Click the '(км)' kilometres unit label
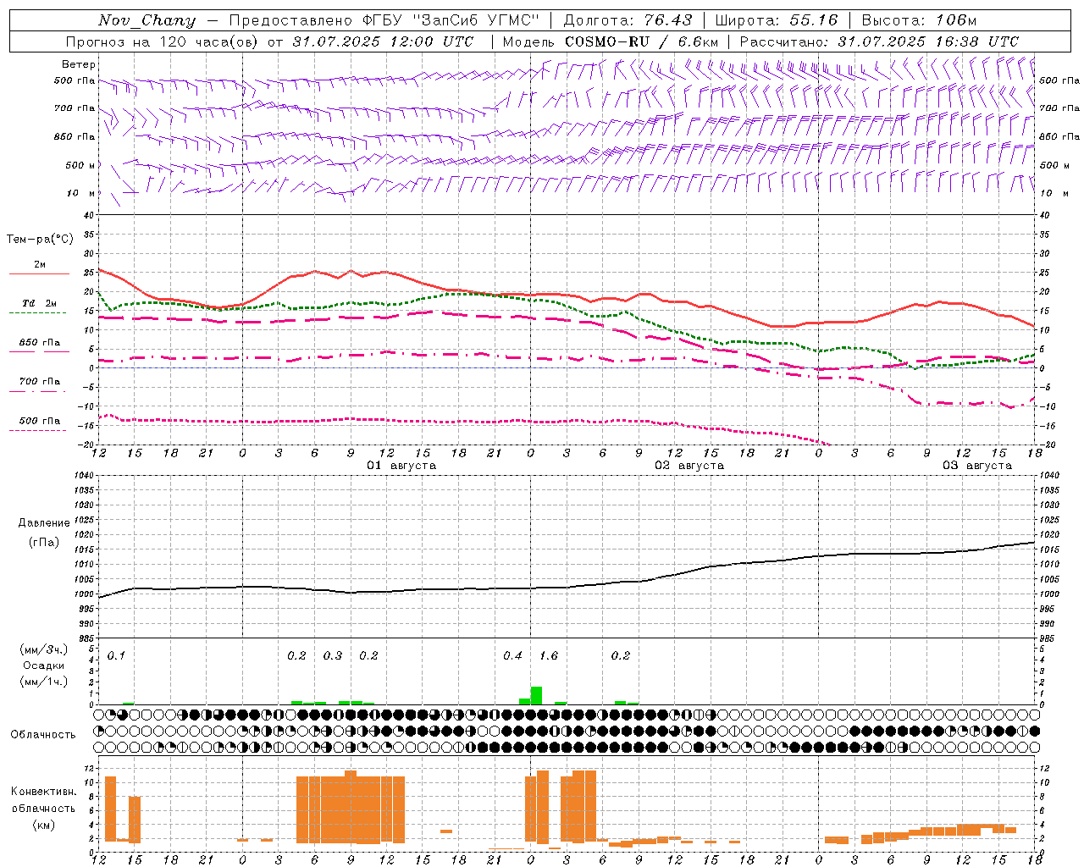 pyautogui.click(x=43, y=825)
